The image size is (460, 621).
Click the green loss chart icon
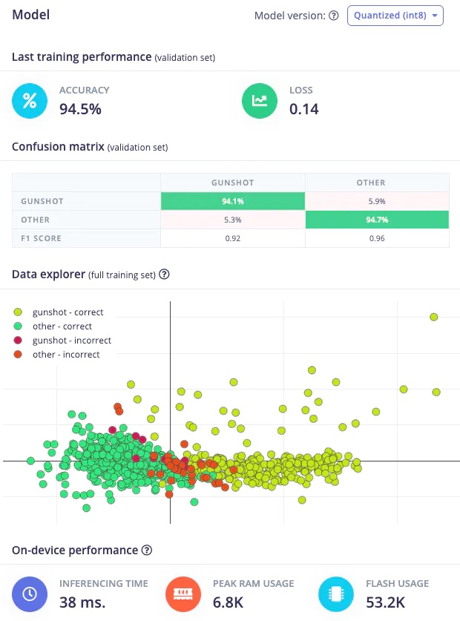coord(260,101)
